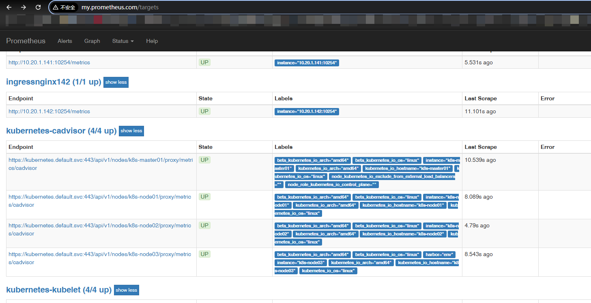Click the UP badge in k8s-node01 row

tap(204, 197)
